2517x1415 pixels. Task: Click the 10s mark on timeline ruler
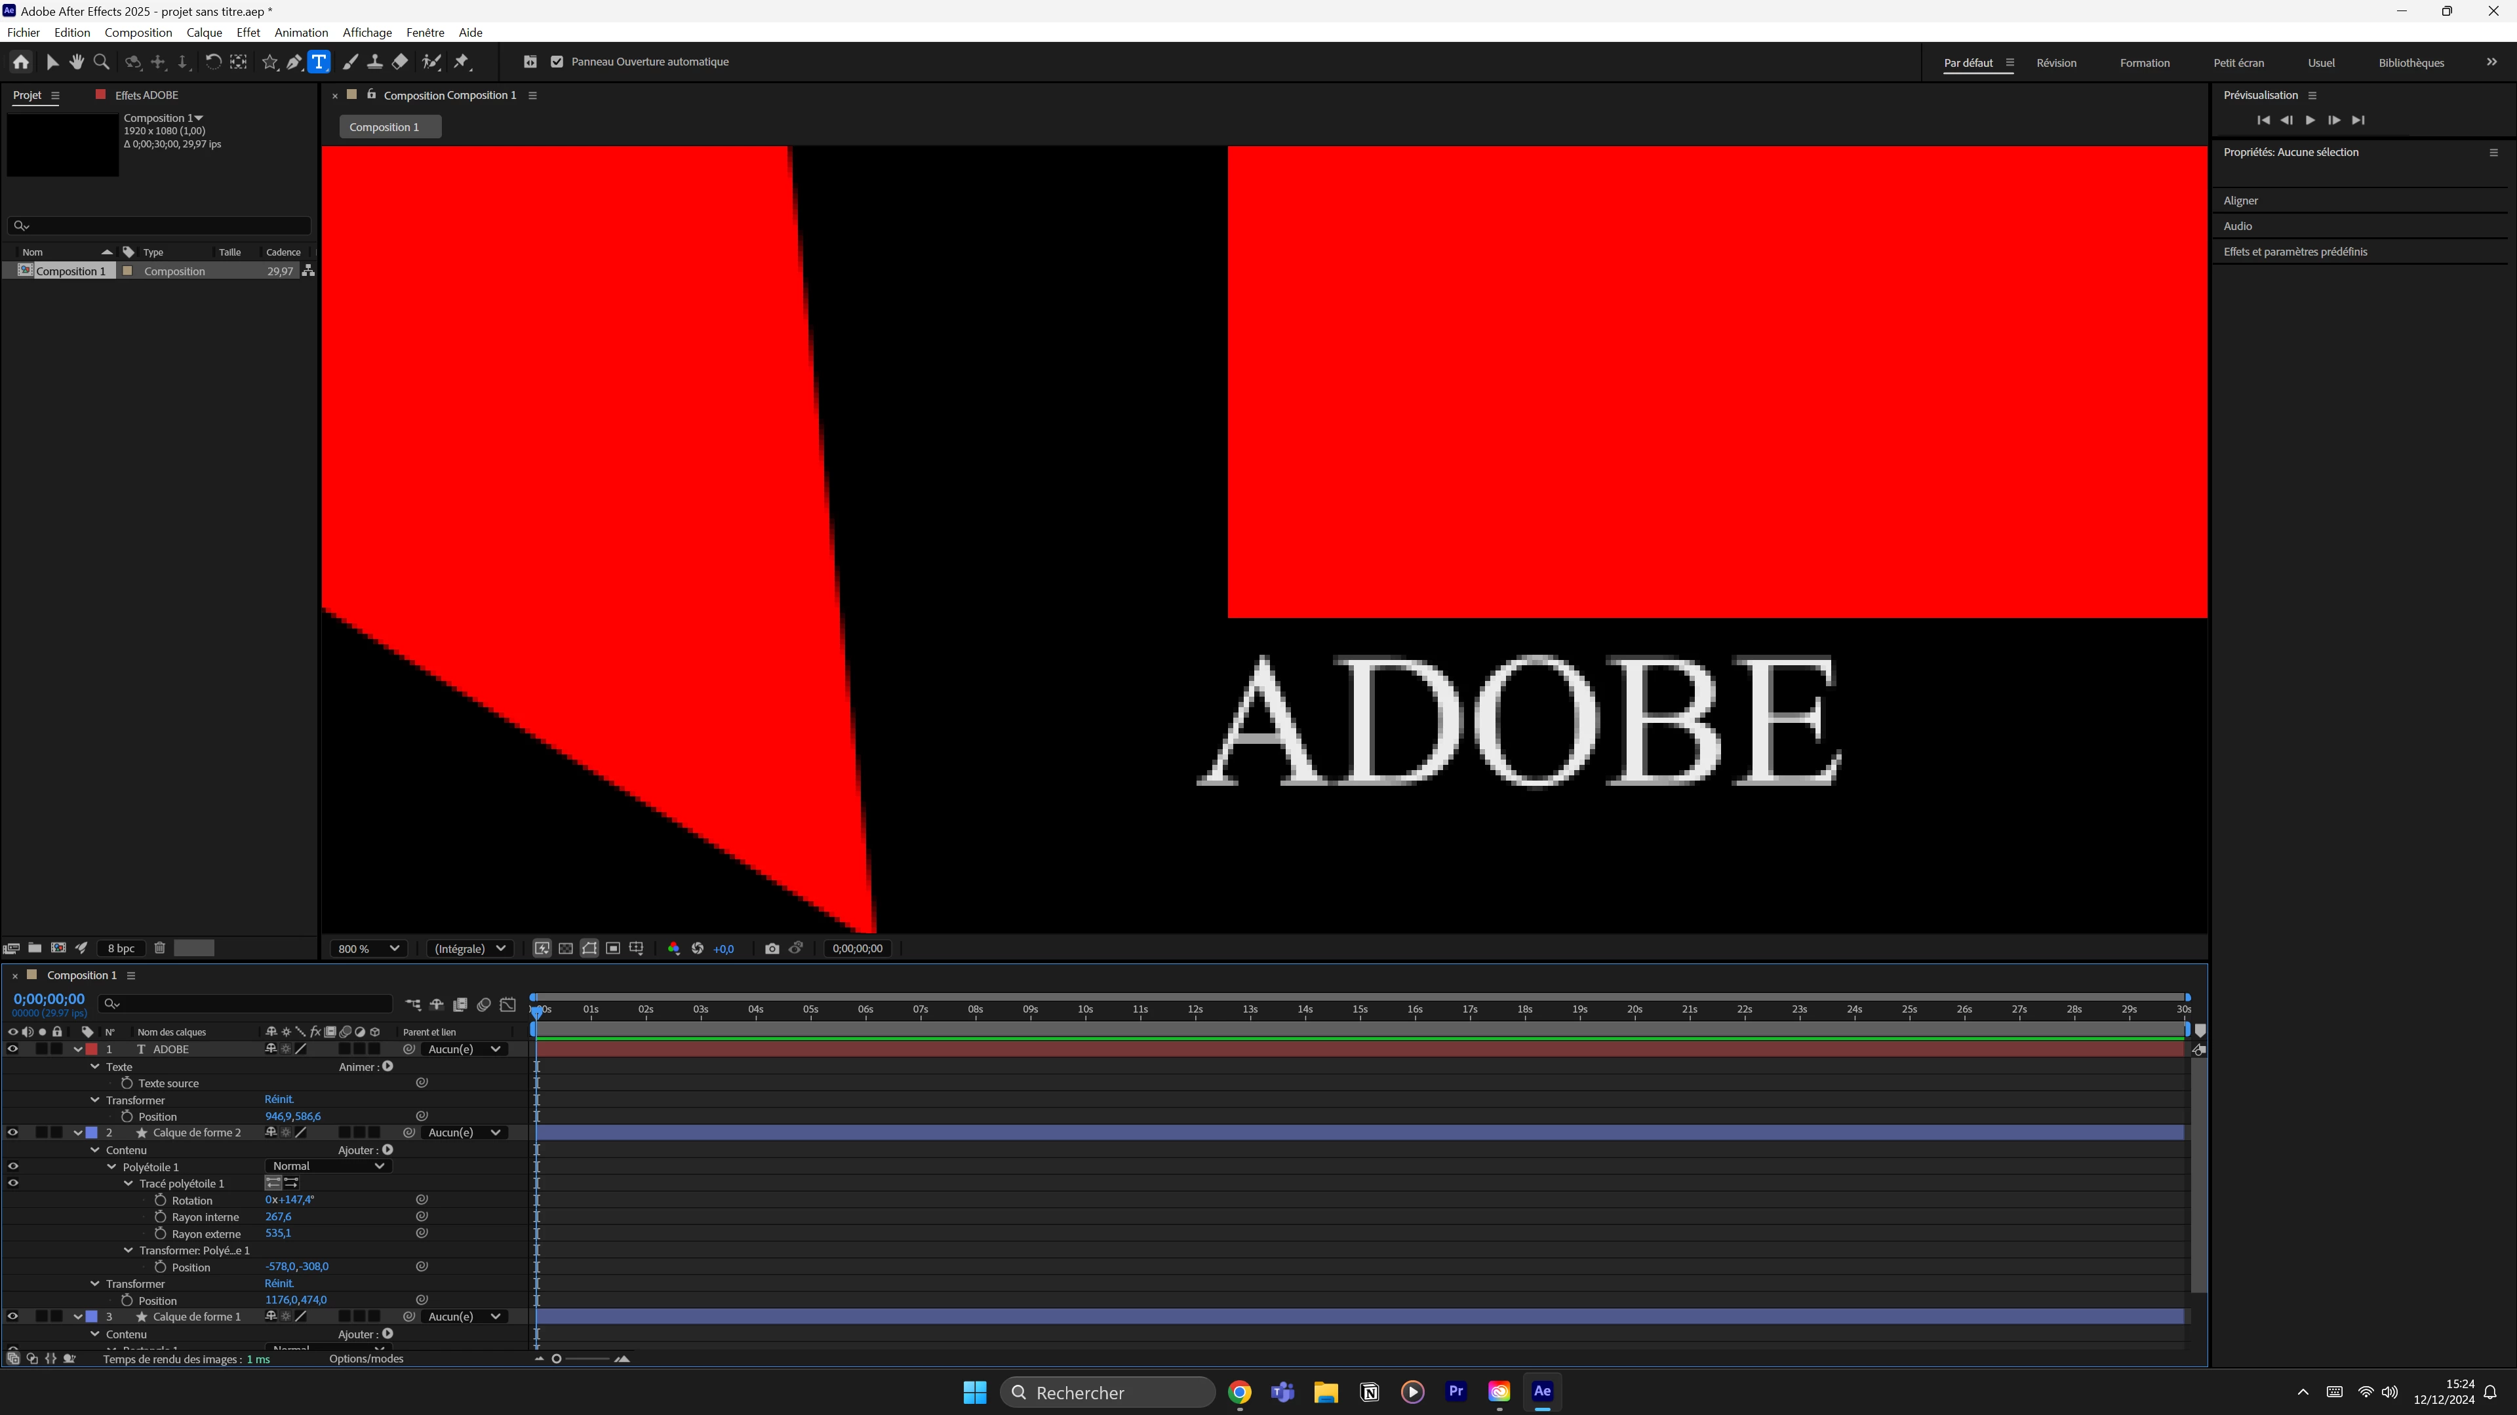click(x=1084, y=1009)
